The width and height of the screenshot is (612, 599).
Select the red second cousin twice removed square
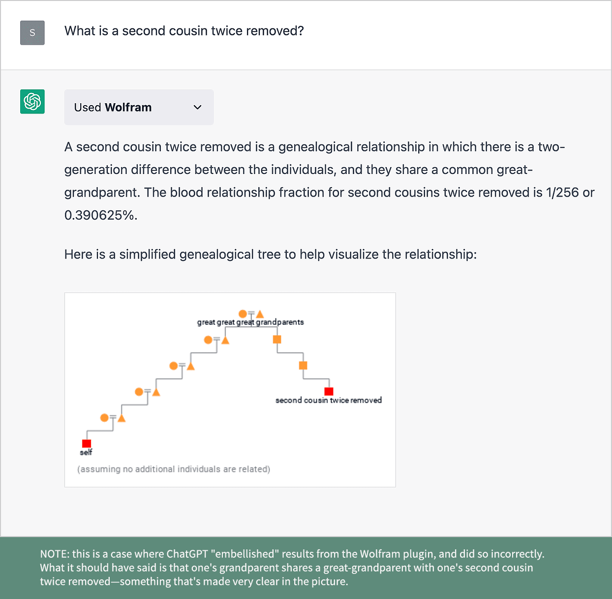pyautogui.click(x=329, y=391)
